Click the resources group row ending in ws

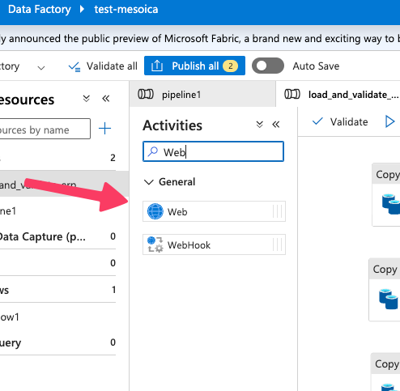tap(57, 290)
